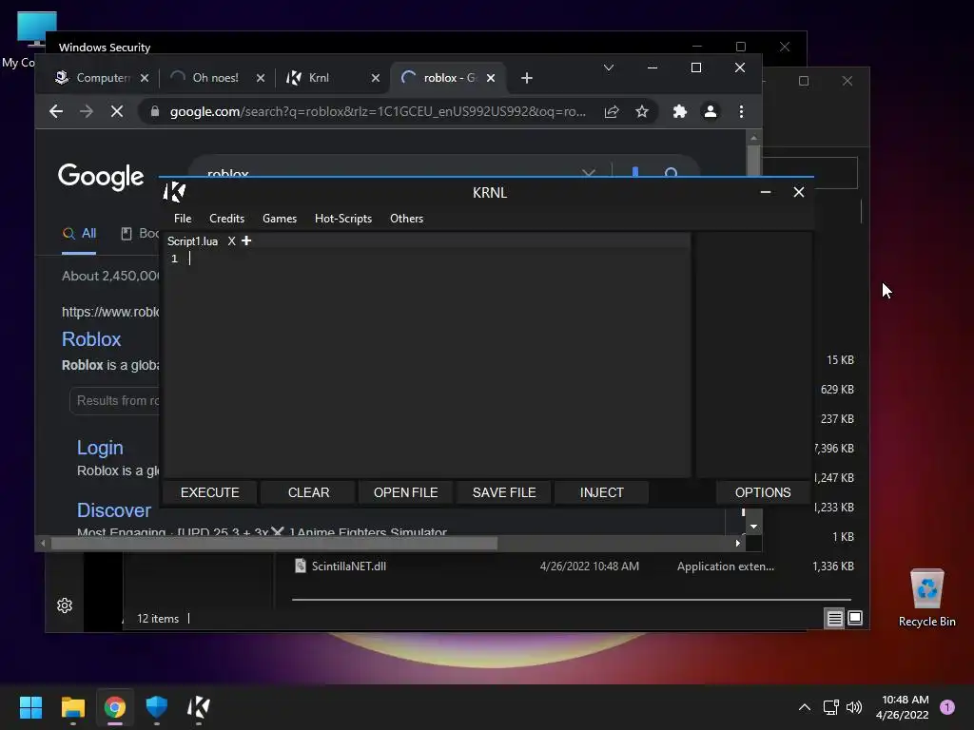Open the volume speaker tray icon

pyautogui.click(x=854, y=707)
